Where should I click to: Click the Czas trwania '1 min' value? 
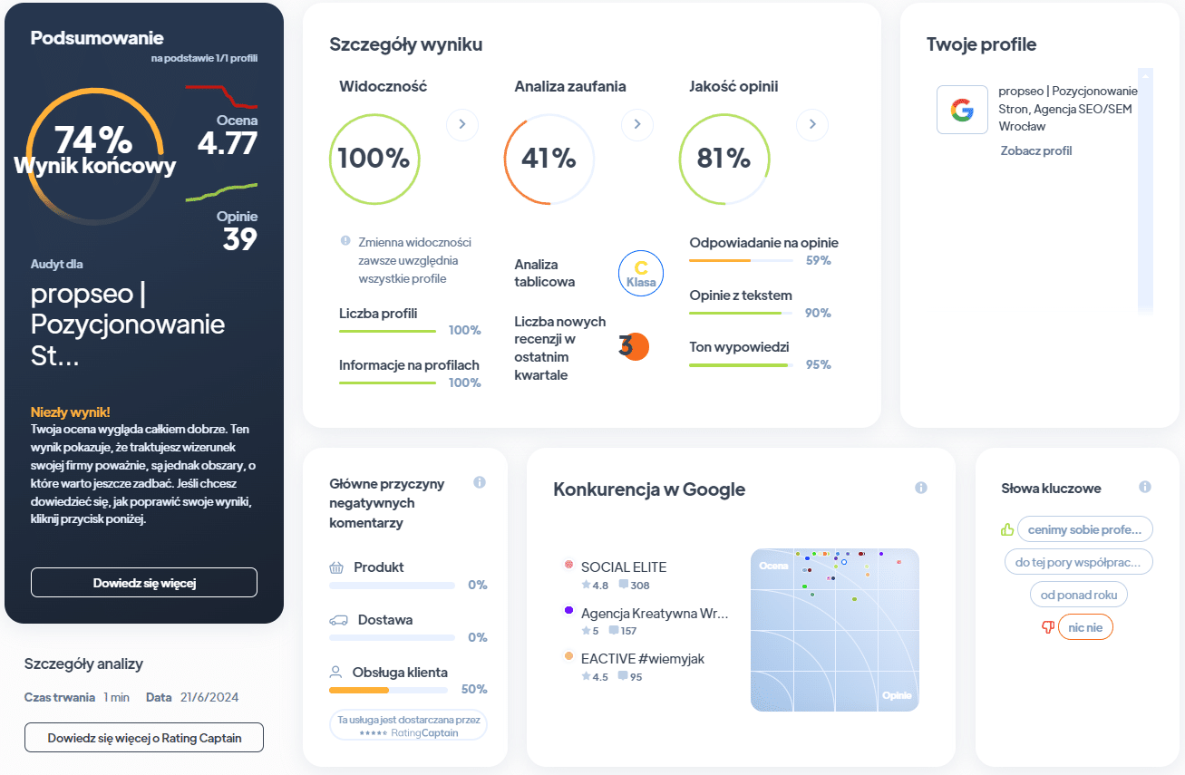click(x=117, y=697)
